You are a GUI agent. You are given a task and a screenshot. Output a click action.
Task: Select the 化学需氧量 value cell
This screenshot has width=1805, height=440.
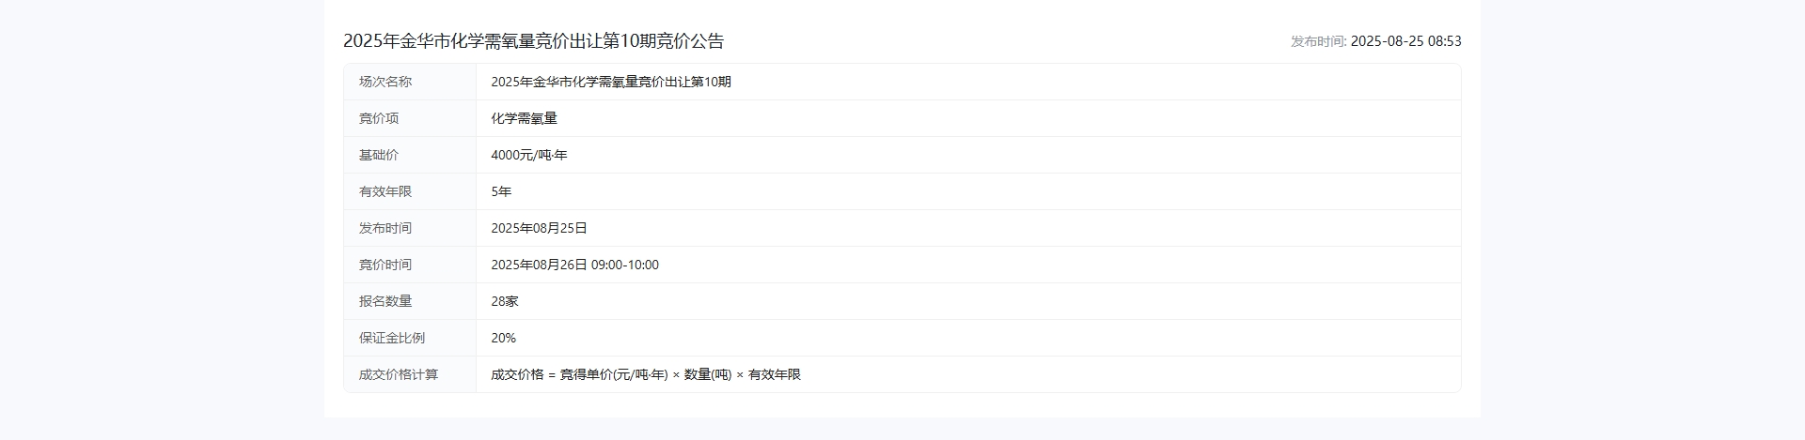(524, 118)
